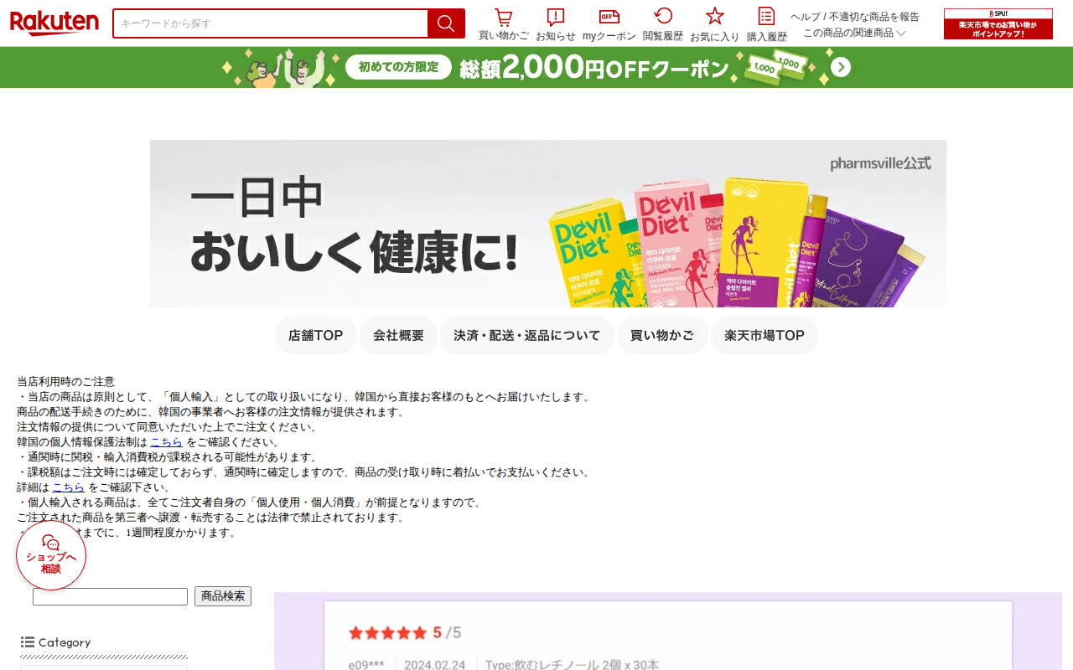
Task: Click こちら link after 詳細は
Action: 68,487
